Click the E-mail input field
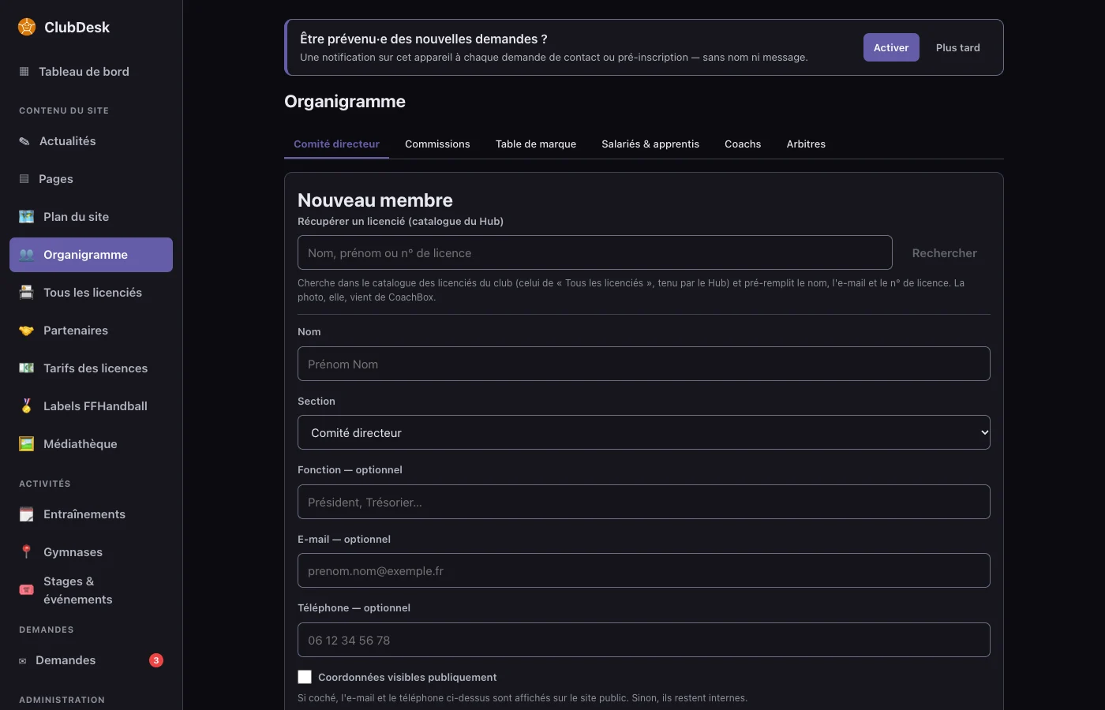The height and width of the screenshot is (710, 1105). pyautogui.click(x=644, y=570)
